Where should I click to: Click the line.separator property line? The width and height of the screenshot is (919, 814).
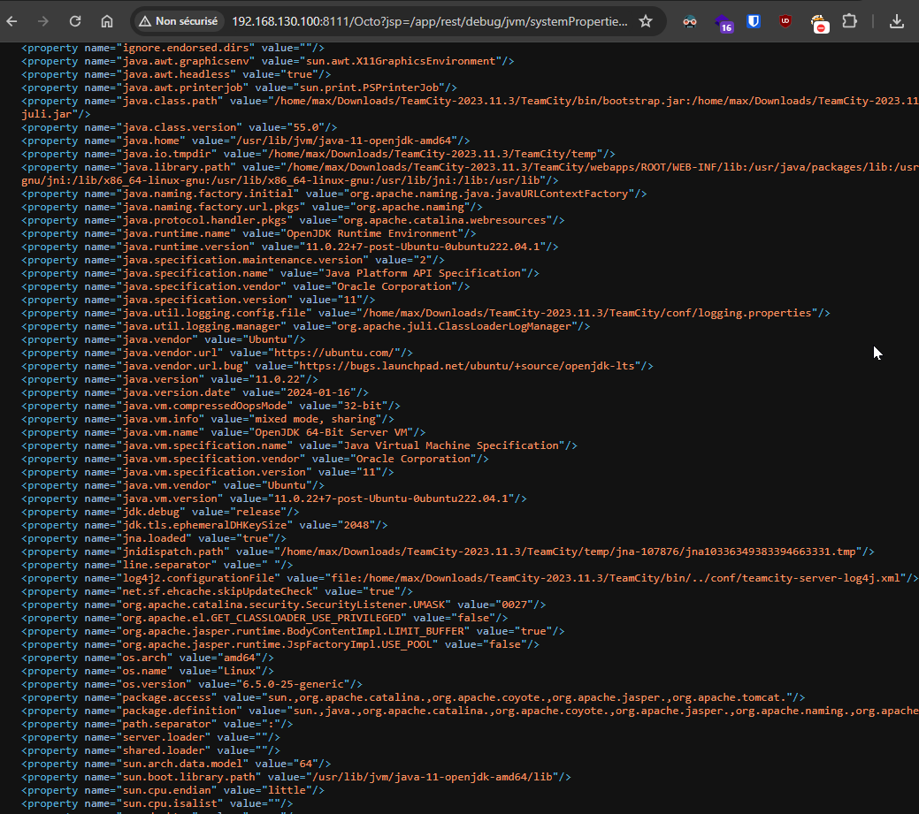pos(157,565)
